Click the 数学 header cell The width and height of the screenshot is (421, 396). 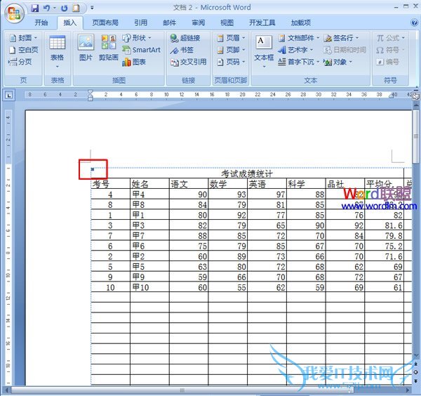pos(227,184)
